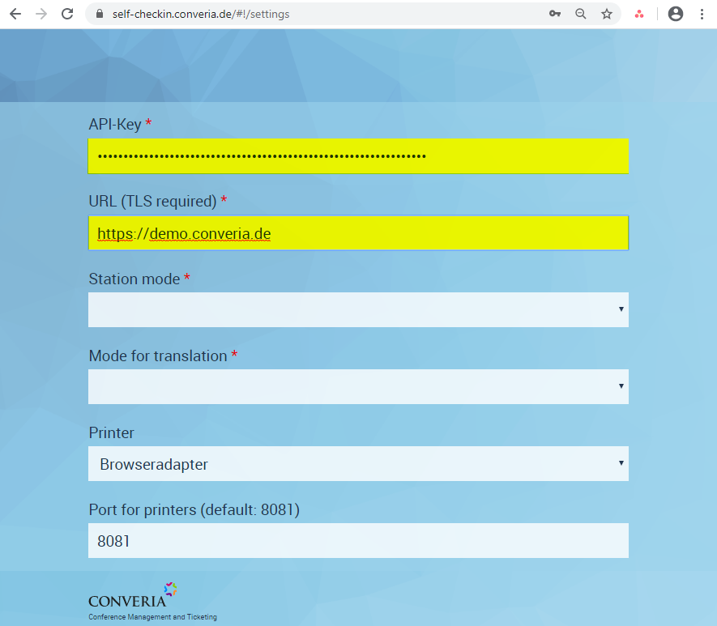Click the browser forward arrow
Screen dimensions: 717x626
click(41, 14)
